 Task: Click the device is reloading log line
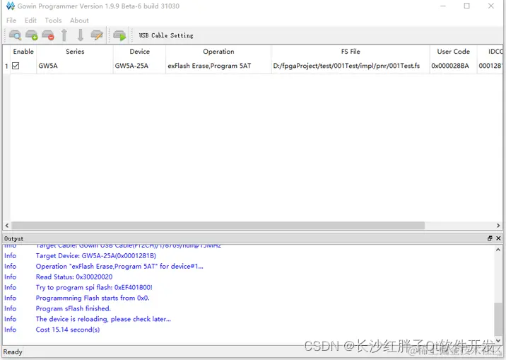pyautogui.click(x=103, y=319)
